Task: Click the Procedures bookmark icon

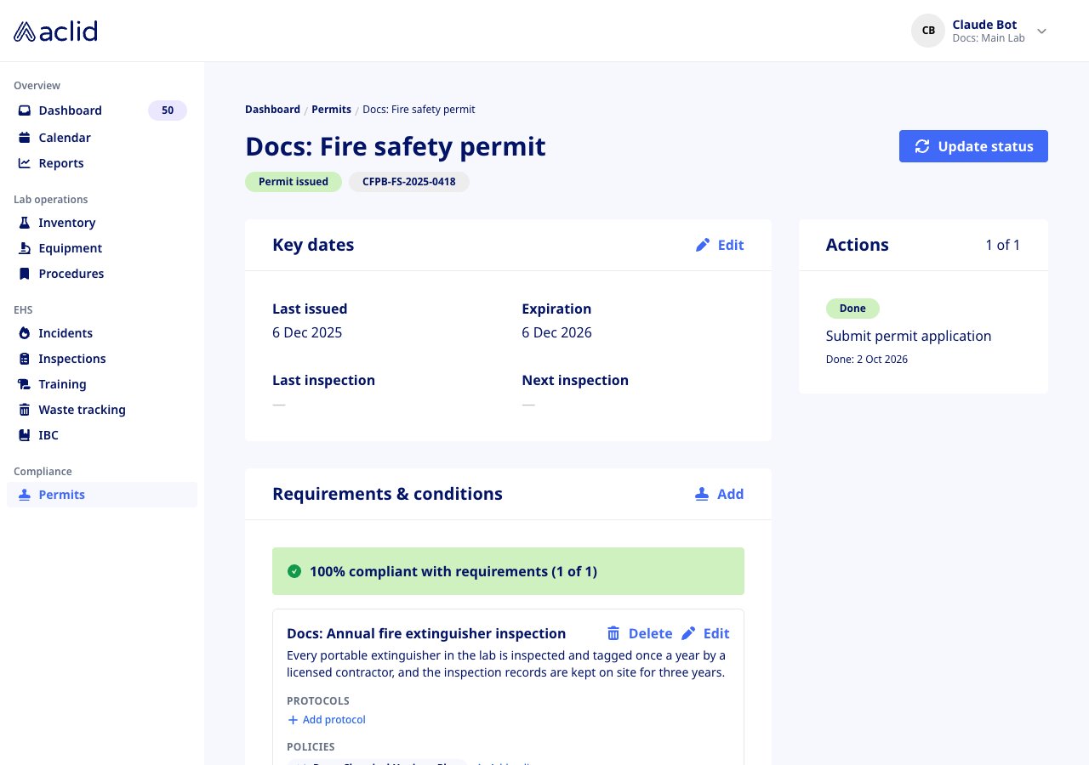Action: [x=25, y=274]
